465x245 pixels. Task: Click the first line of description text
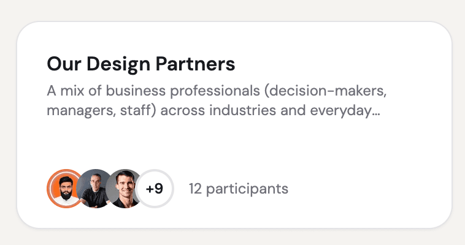coord(217,92)
